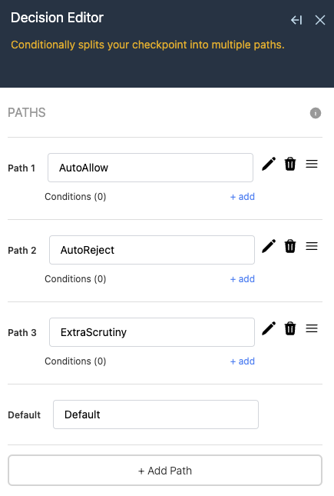Focus the ExtraScrutiny path name field
Image resolution: width=334 pixels, height=496 pixels.
[x=152, y=332]
